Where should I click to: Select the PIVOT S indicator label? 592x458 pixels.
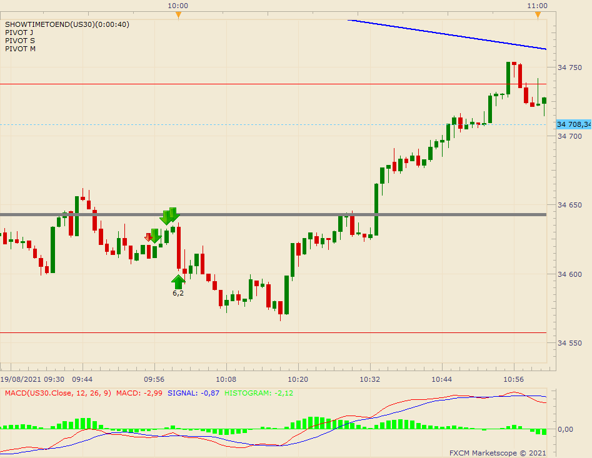click(x=20, y=41)
